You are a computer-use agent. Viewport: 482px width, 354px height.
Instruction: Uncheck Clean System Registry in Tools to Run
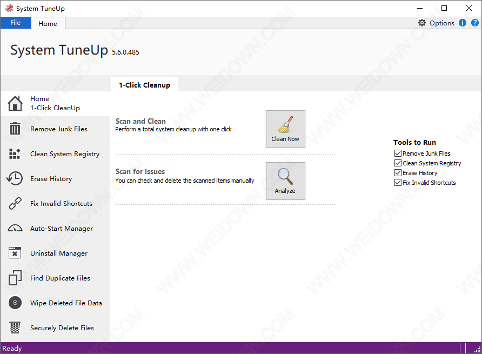click(398, 163)
